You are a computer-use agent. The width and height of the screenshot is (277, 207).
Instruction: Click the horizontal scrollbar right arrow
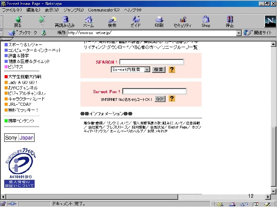point(268,197)
